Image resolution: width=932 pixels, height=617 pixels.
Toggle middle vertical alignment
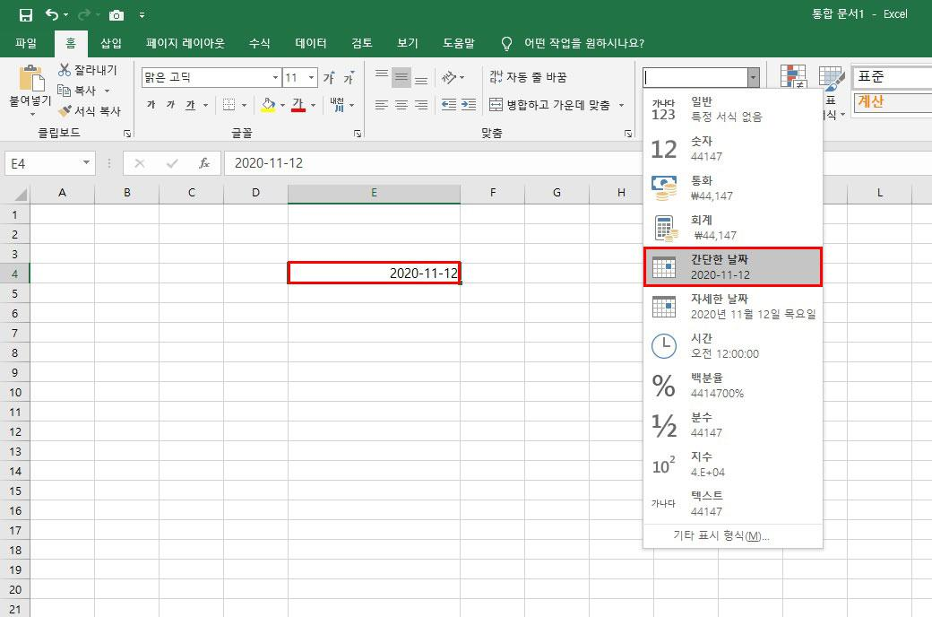(401, 77)
